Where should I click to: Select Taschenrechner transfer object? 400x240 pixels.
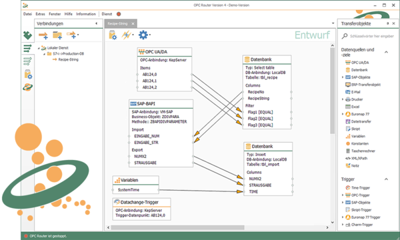point(360,151)
